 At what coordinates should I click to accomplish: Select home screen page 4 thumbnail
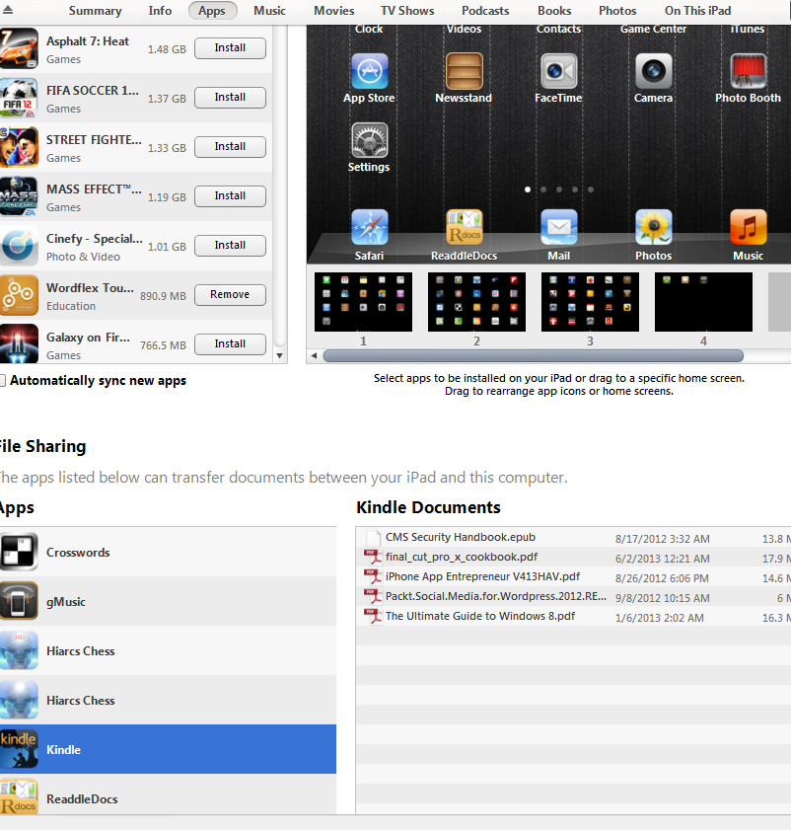703,302
